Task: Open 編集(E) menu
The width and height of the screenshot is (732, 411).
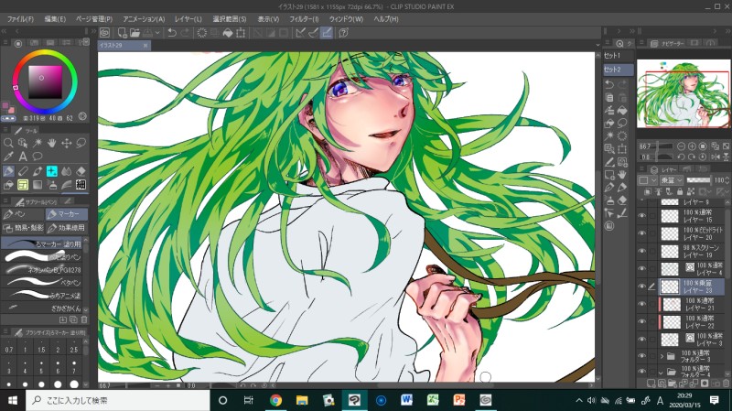Action: click(x=55, y=19)
